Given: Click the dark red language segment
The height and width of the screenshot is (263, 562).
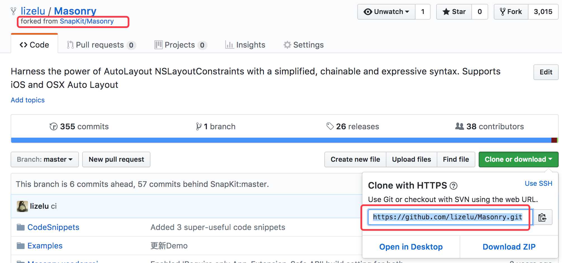Looking at the screenshot, I should 554,140.
